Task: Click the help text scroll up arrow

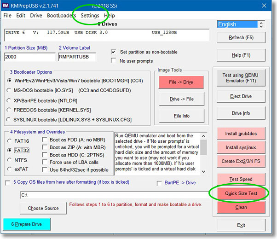Action: pos(203,136)
